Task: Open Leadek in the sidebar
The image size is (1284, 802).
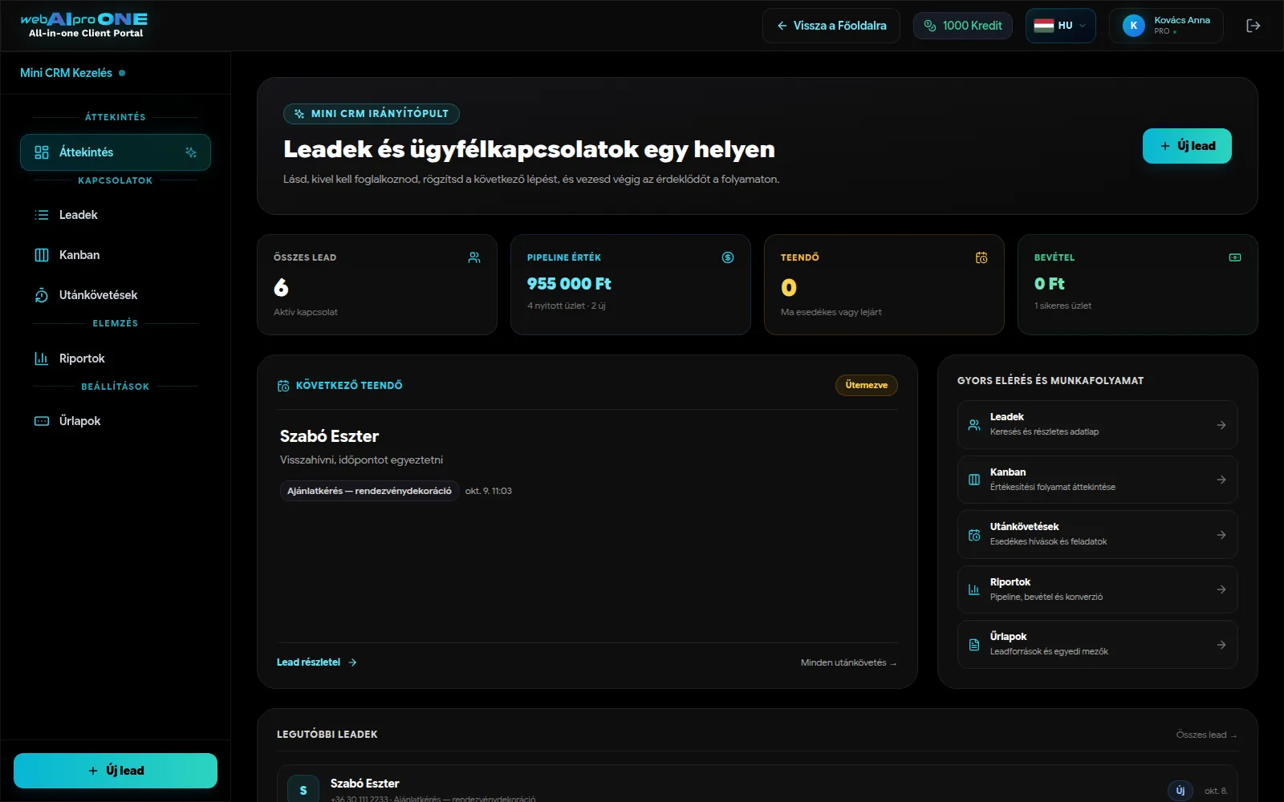Action: (116, 215)
